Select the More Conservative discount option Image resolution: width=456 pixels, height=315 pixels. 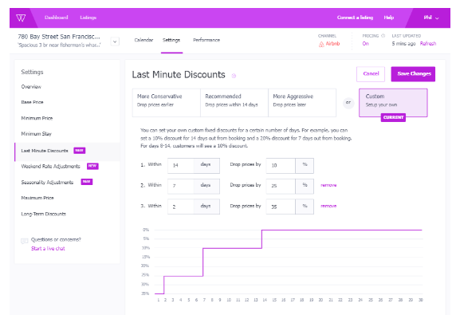(x=167, y=103)
